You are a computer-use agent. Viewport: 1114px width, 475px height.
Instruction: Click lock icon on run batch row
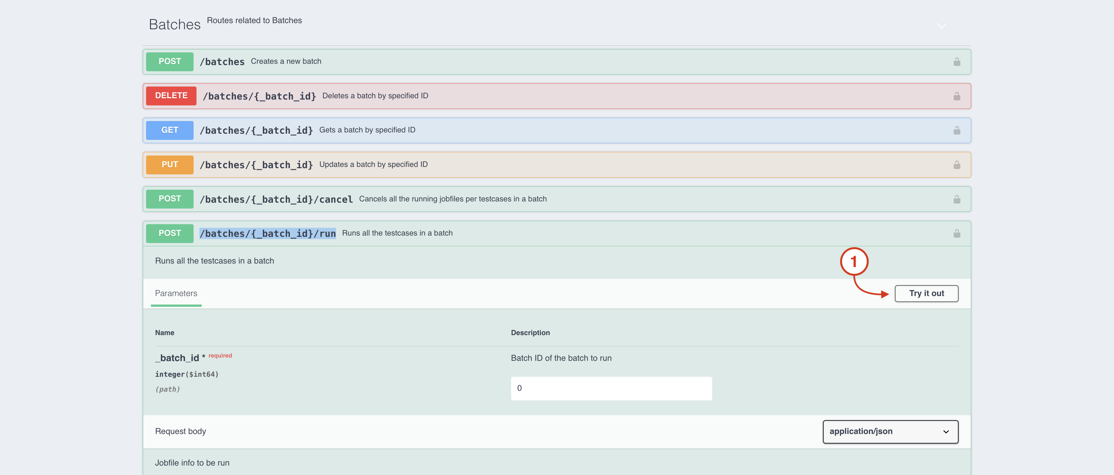pos(957,234)
